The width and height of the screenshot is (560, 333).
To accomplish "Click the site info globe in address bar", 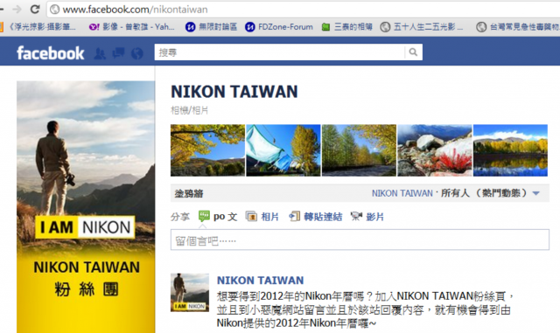I will (x=54, y=10).
